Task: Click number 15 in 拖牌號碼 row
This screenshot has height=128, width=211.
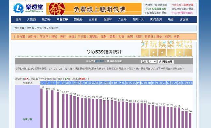Action: pos(42,83)
